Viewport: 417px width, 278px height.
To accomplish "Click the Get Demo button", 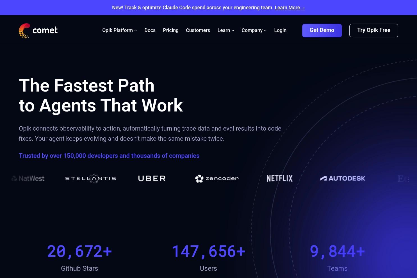I will click(x=322, y=30).
